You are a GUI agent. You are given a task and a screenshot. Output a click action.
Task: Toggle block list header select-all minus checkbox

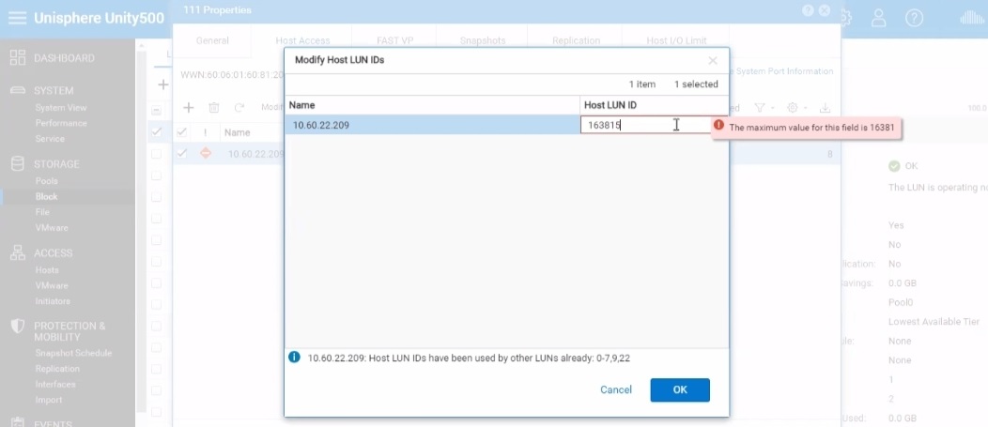coord(156,110)
